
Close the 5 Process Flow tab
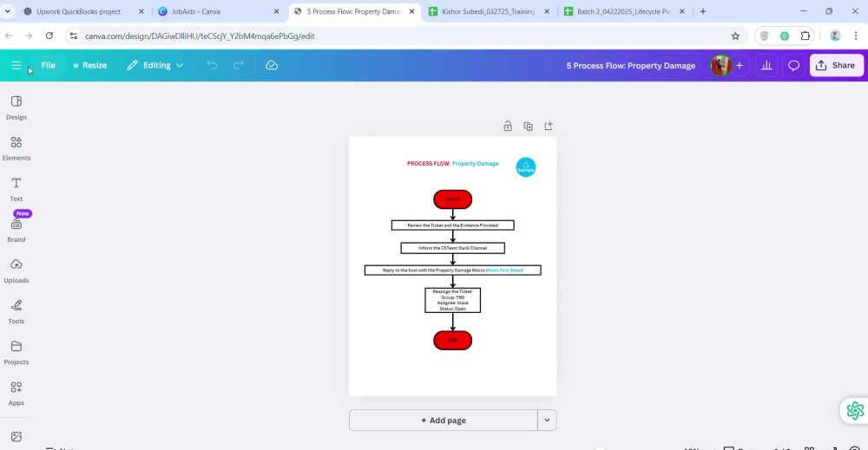click(411, 11)
